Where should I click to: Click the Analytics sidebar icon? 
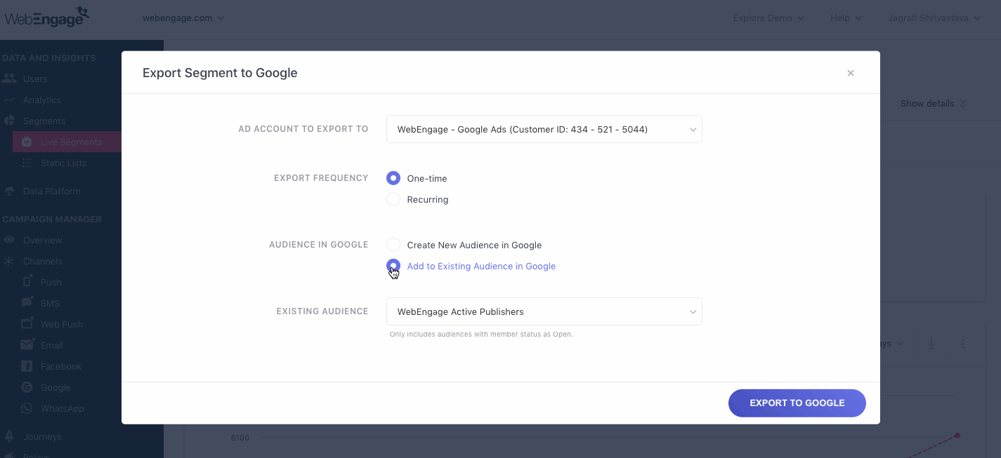pos(9,100)
